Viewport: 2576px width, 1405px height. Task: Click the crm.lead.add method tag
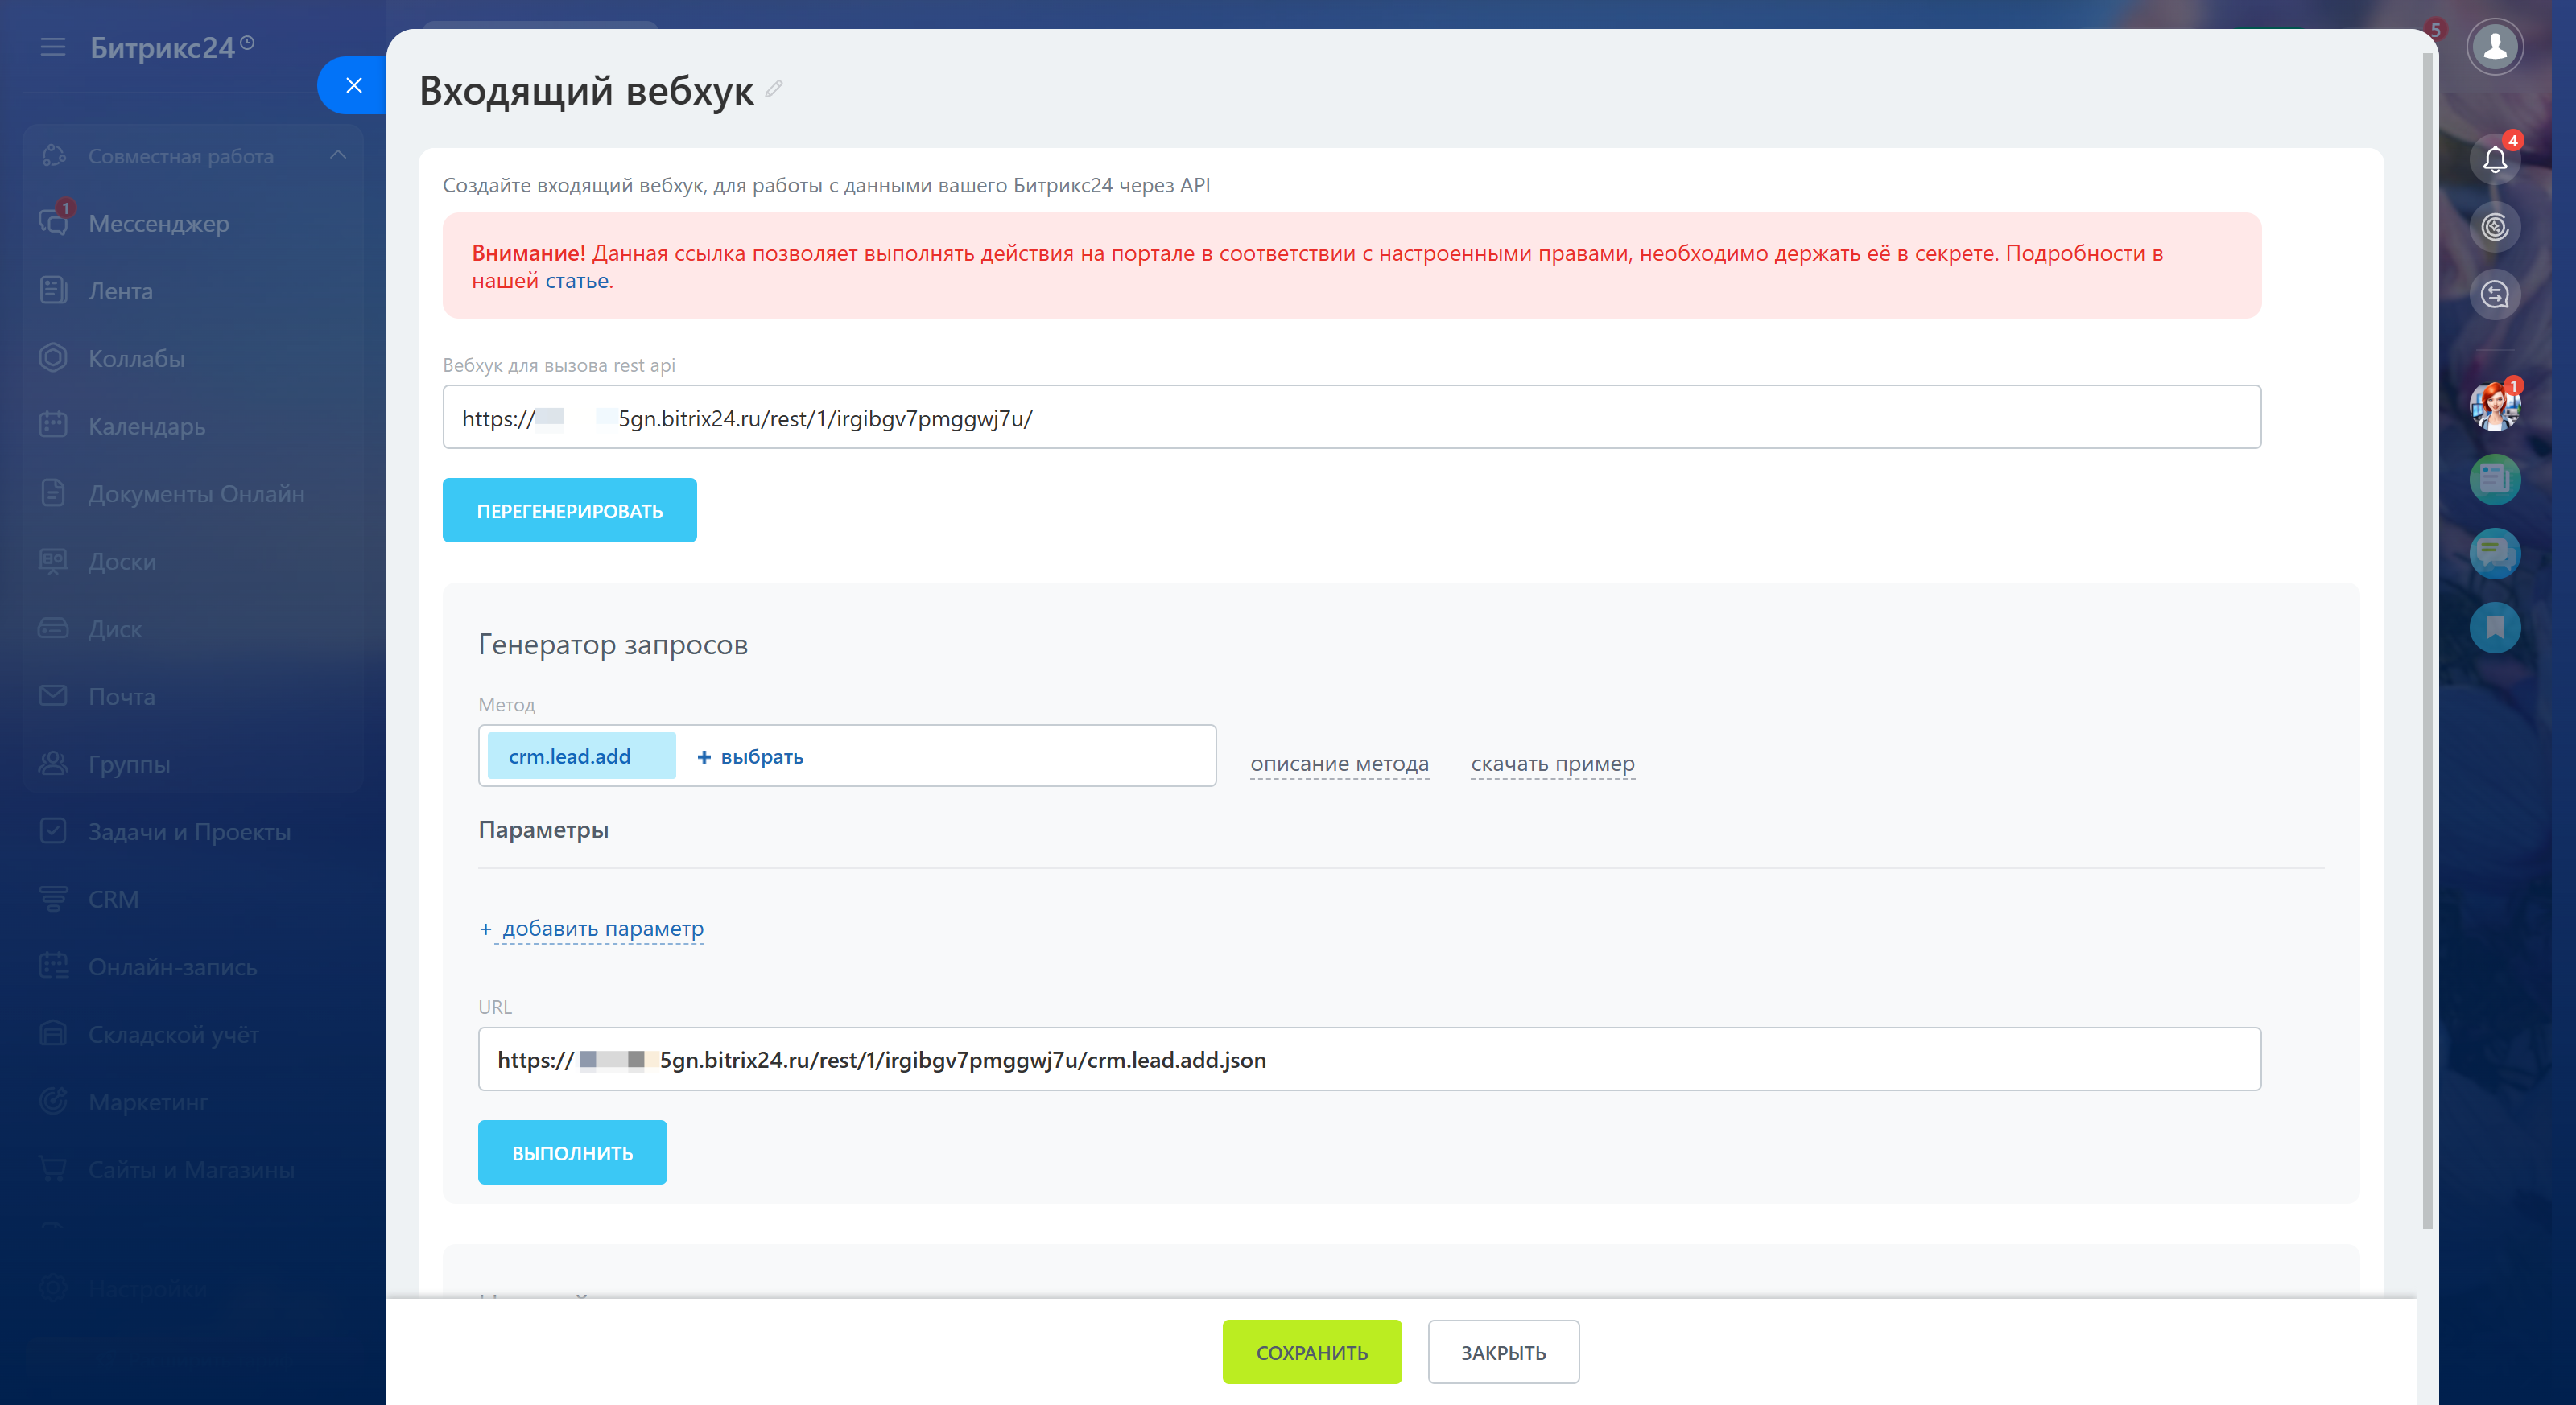(570, 756)
